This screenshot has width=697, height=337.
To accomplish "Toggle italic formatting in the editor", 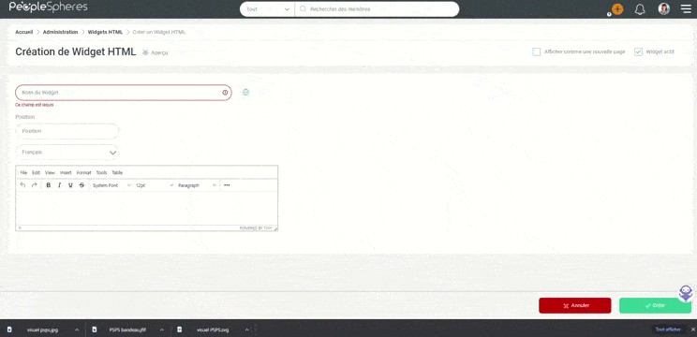I will click(59, 185).
